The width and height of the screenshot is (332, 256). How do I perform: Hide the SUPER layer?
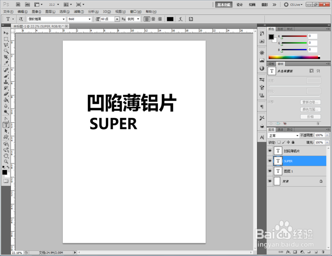point(270,161)
